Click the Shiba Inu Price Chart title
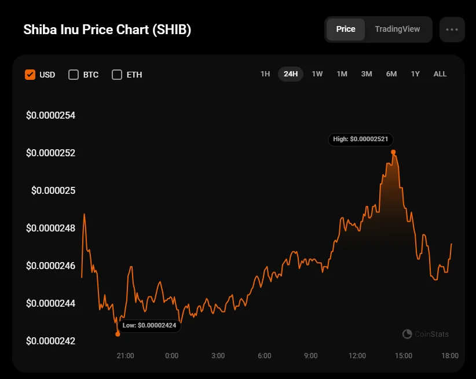The width and height of the screenshot is (476, 379). [x=107, y=30]
